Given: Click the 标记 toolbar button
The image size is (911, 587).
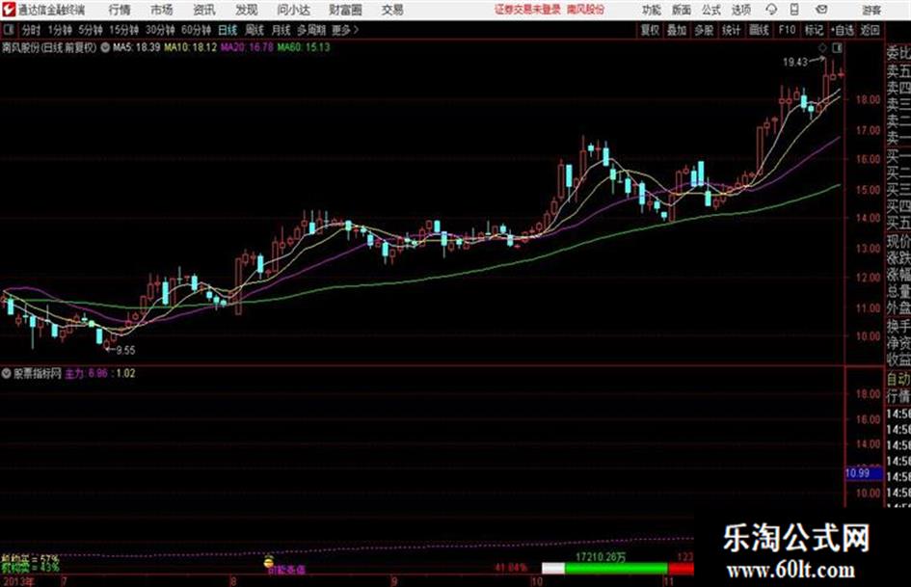Looking at the screenshot, I should coord(814,30).
